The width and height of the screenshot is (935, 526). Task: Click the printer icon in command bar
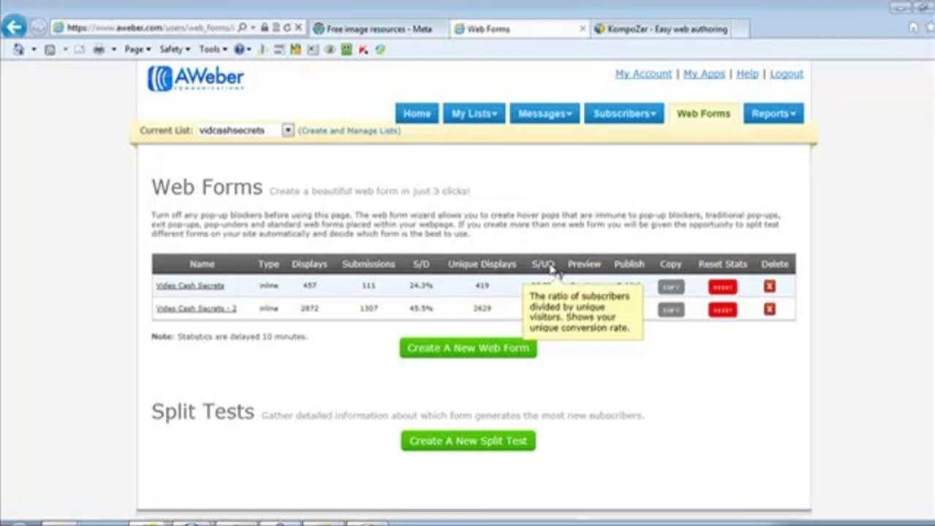coord(99,50)
